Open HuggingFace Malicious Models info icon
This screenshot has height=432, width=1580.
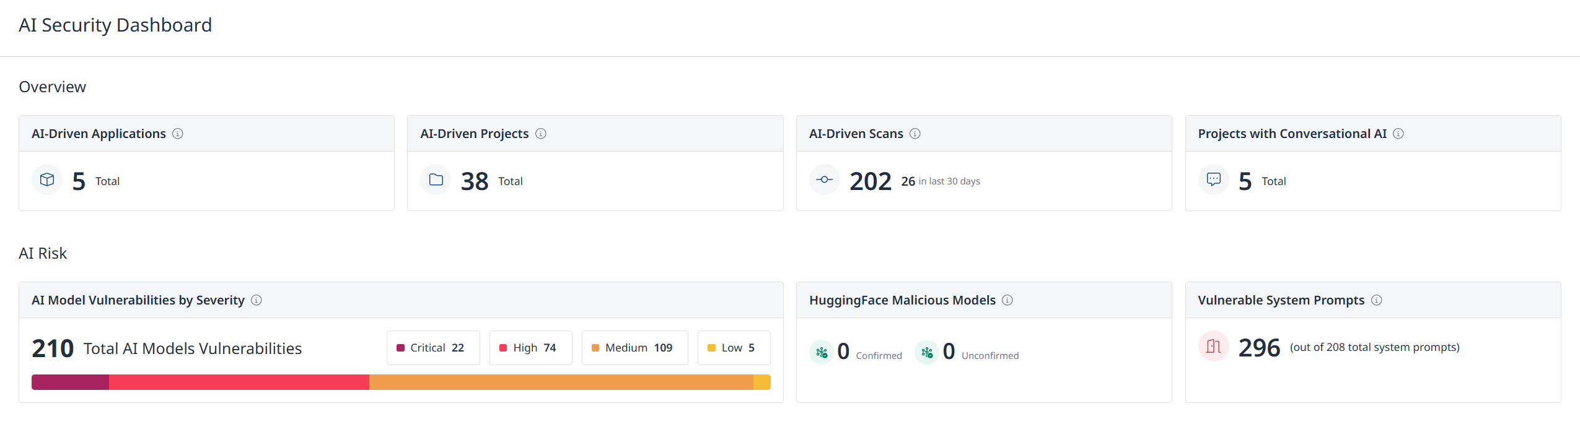(x=1007, y=300)
